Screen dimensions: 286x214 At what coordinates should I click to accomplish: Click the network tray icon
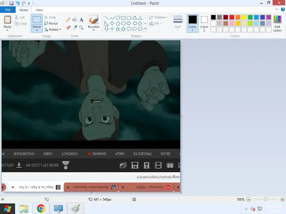pos(260,209)
